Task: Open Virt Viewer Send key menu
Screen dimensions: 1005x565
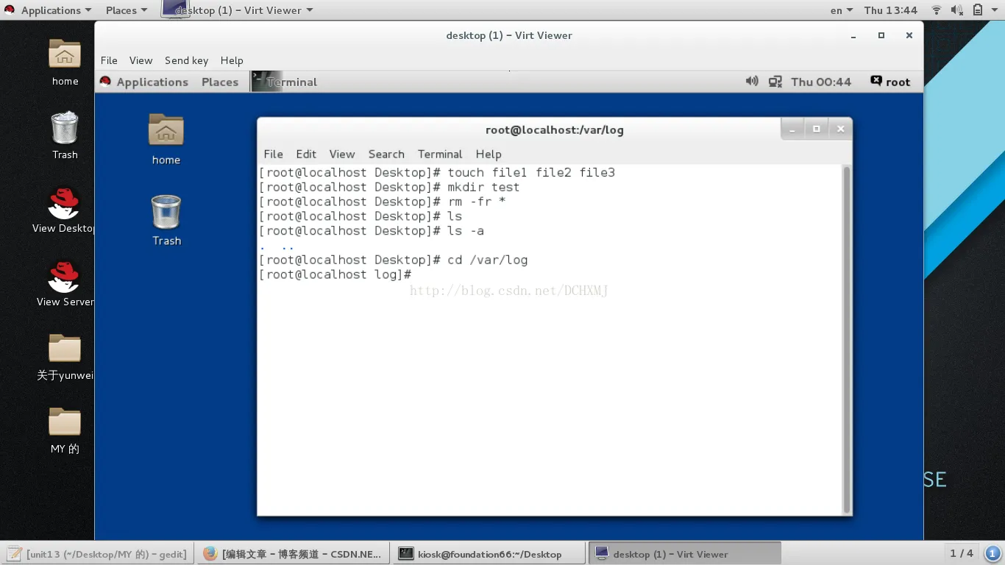Action: point(186,60)
